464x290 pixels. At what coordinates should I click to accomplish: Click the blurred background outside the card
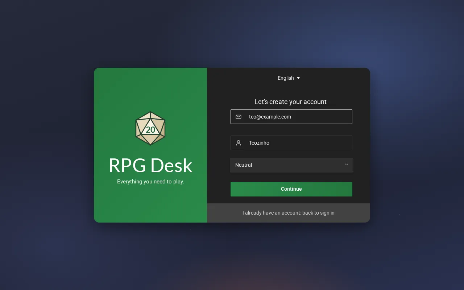point(47,145)
